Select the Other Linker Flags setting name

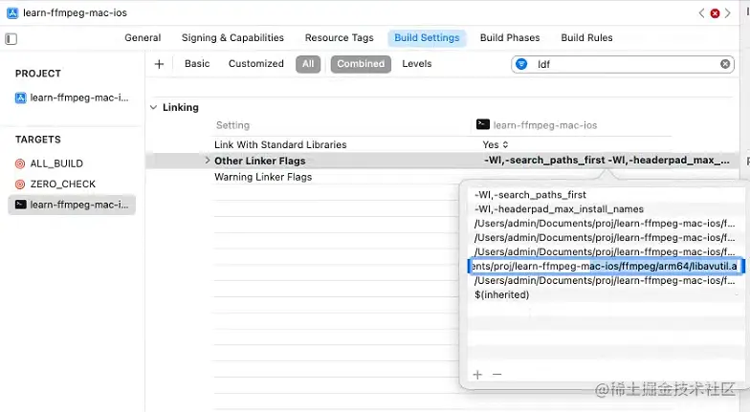click(260, 161)
